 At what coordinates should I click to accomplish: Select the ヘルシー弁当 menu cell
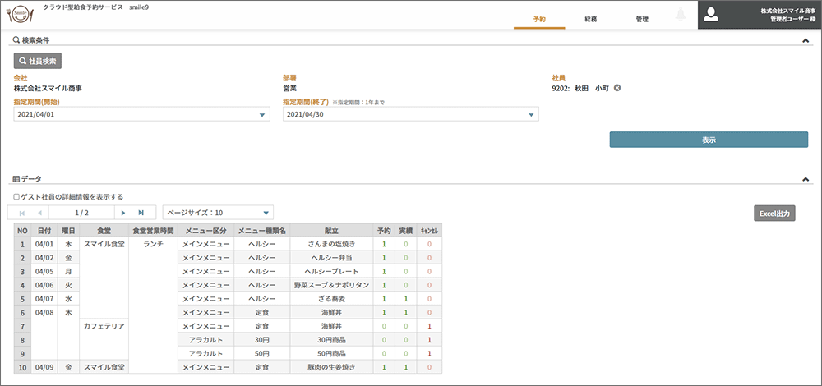(331, 258)
